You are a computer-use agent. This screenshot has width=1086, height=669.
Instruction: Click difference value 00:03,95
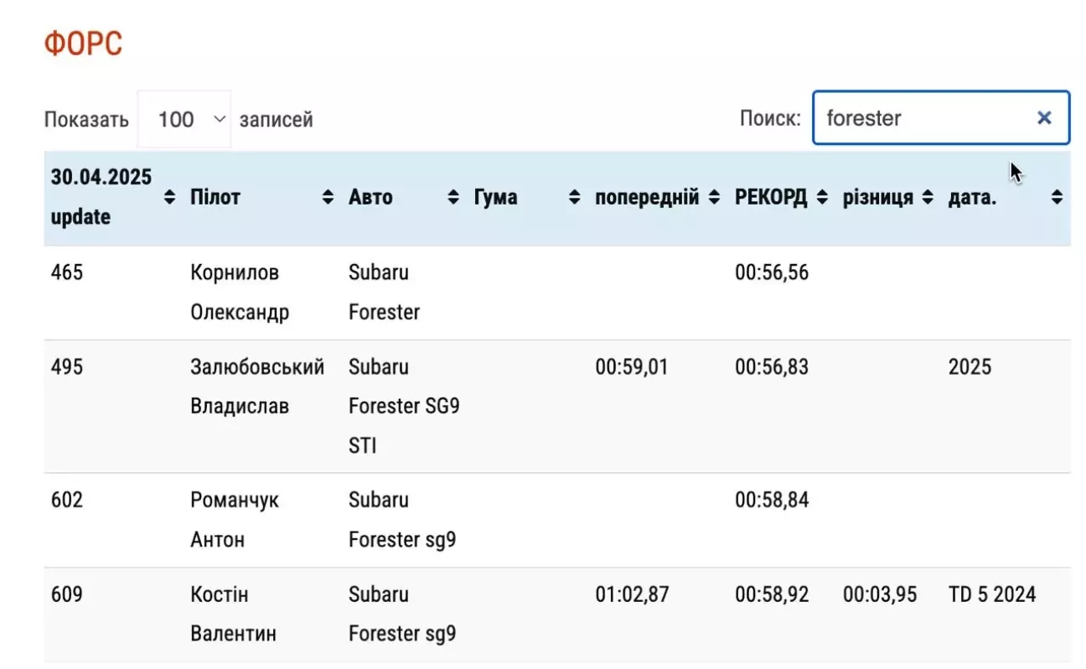[x=880, y=594]
